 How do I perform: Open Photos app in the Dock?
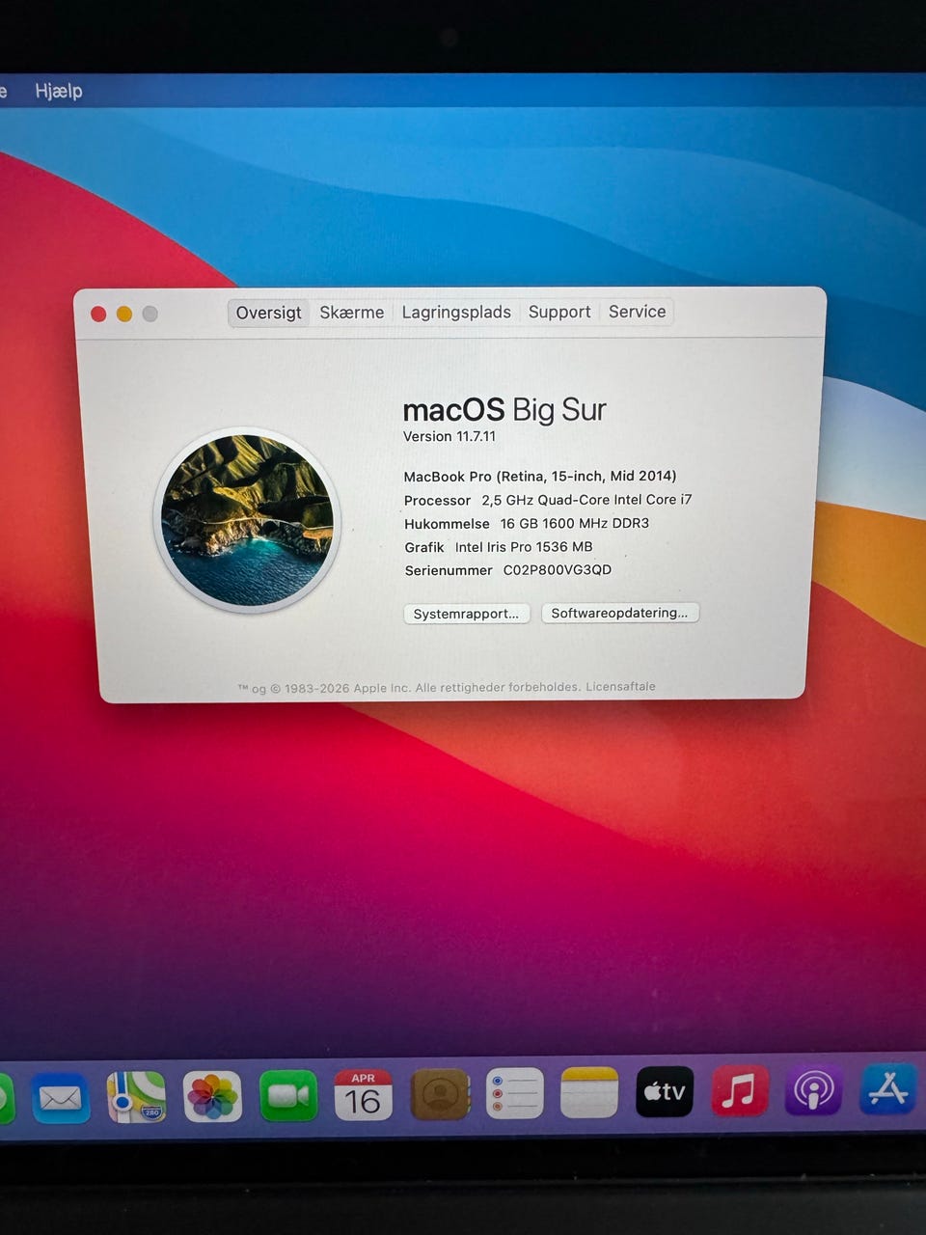212,1096
